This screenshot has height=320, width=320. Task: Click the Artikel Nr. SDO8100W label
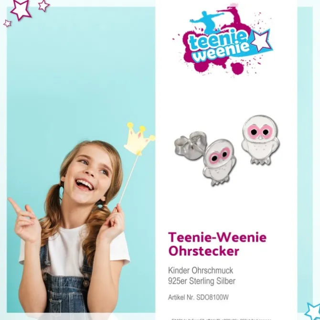tap(198, 297)
